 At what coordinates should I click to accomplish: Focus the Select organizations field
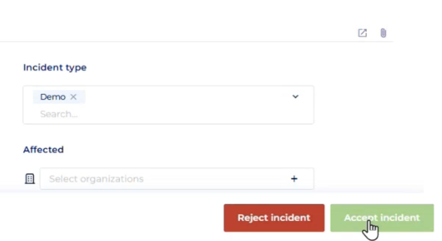(166, 179)
